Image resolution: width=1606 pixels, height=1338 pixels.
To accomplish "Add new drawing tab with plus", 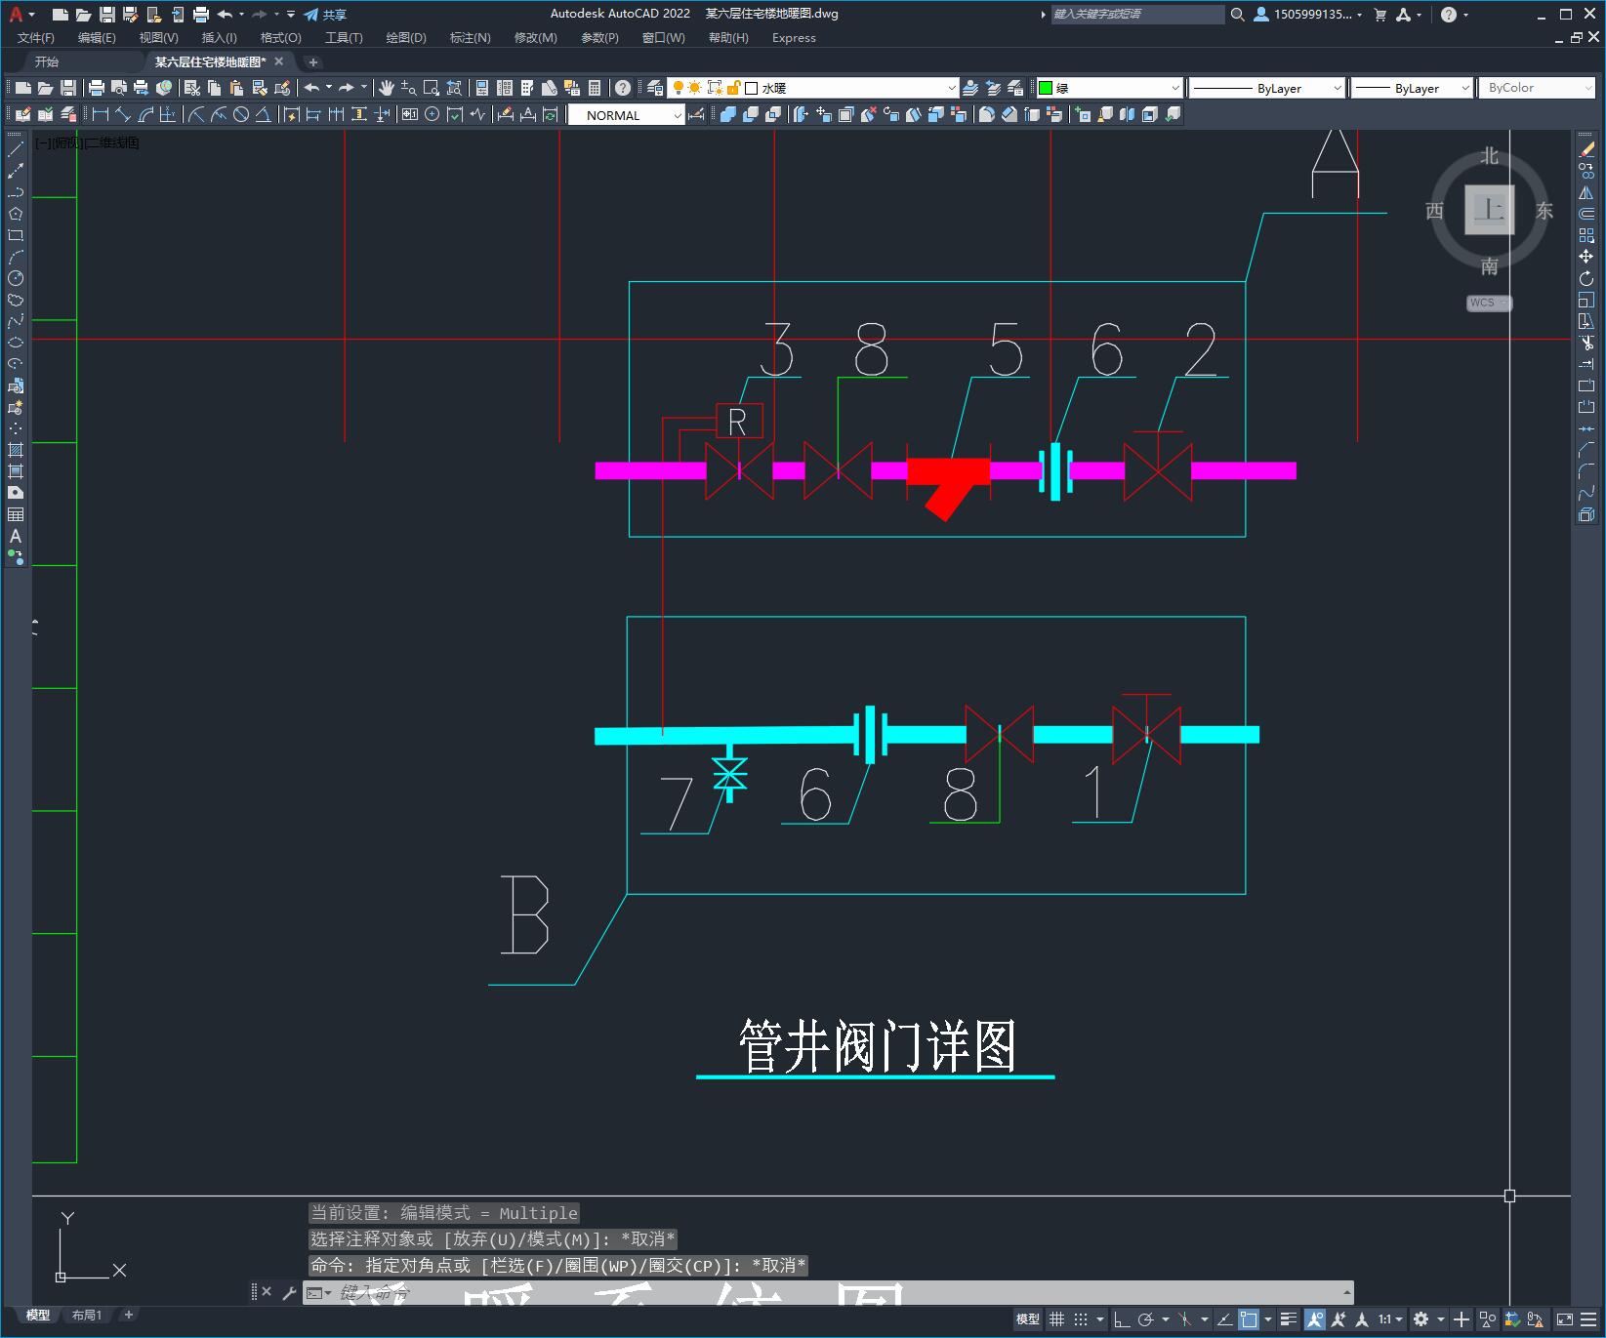I will pos(313,61).
